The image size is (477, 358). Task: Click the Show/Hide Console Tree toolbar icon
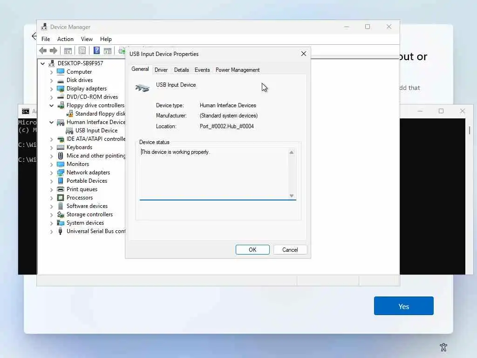[x=68, y=50]
